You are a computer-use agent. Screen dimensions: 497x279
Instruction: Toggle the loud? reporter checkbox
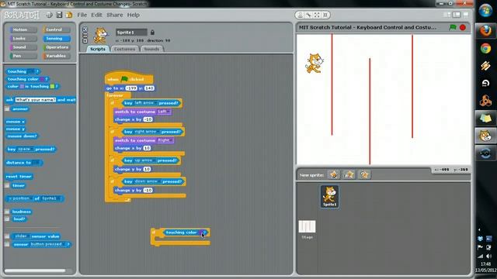[7, 219]
